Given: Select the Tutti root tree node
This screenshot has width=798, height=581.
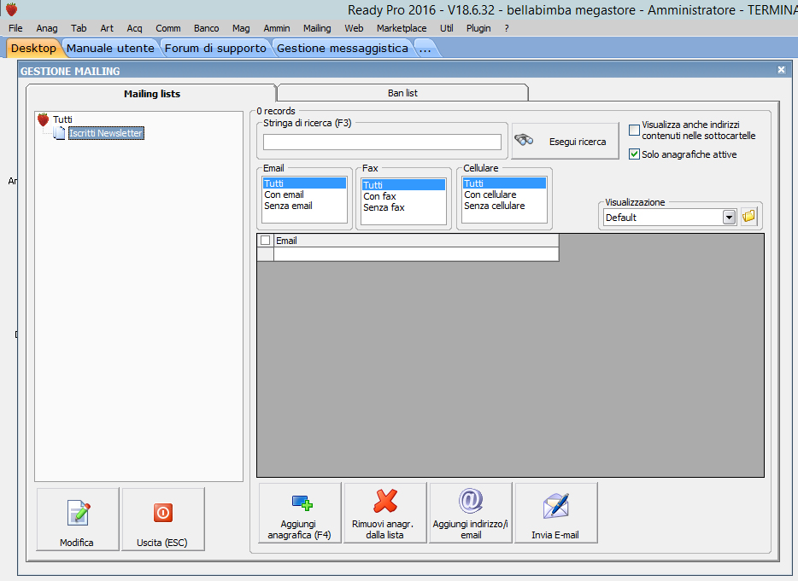Looking at the screenshot, I should [62, 119].
